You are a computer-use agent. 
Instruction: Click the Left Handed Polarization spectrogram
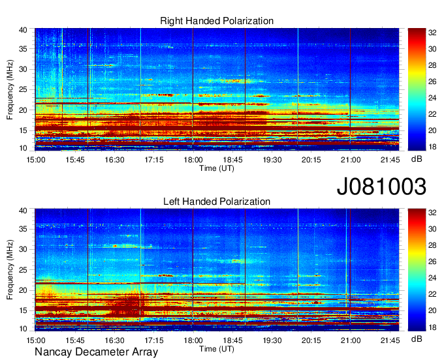[x=217, y=270]
